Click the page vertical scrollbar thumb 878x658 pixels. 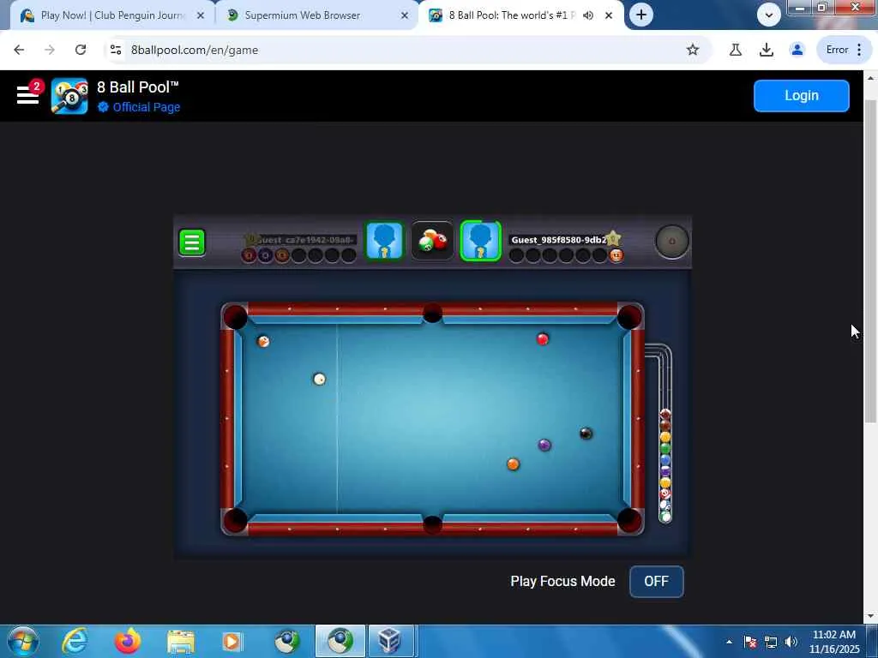click(870, 261)
